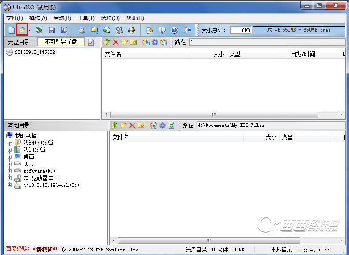This screenshot has width=349, height=255.
Task: Expand the \\10.0.10.19\work(Z:) node
Action: point(9,185)
